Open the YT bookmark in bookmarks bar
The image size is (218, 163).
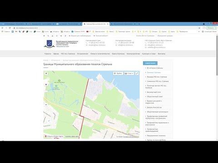pyautogui.click(x=89, y=32)
